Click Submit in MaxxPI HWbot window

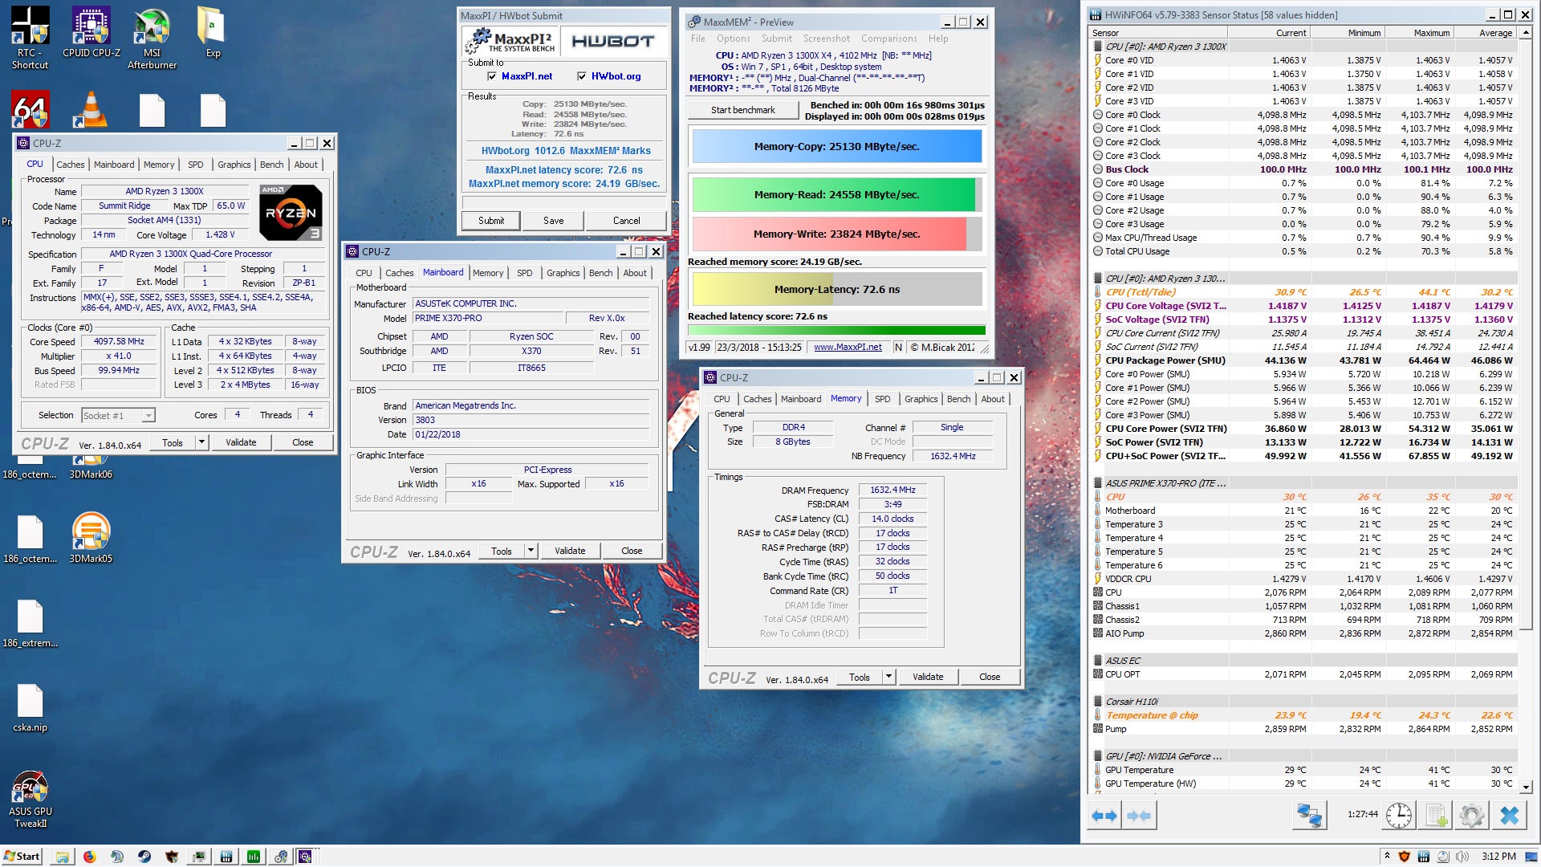pos(491,221)
